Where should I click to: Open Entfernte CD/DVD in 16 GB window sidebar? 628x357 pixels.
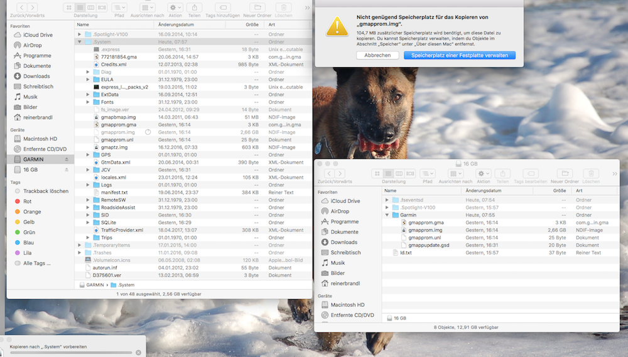click(x=352, y=315)
